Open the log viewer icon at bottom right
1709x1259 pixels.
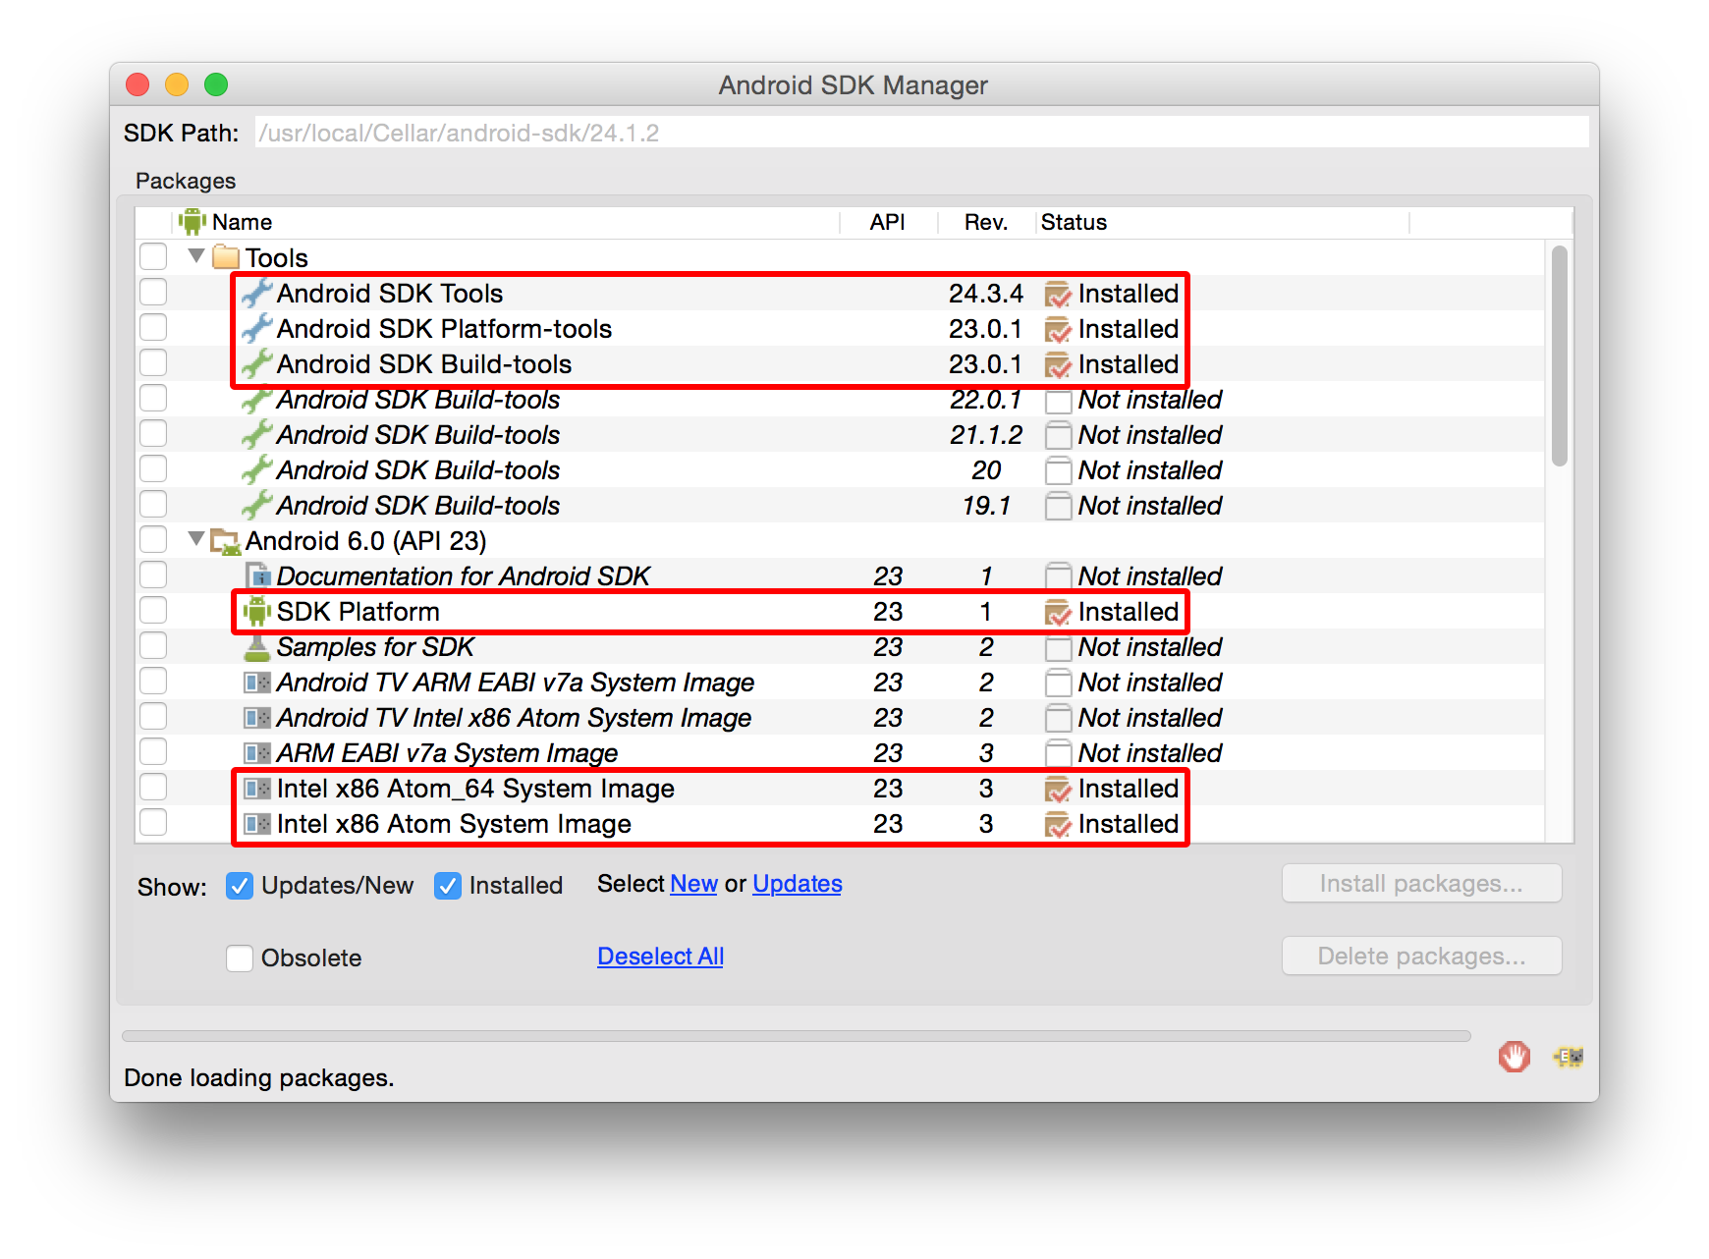coord(1568,1057)
